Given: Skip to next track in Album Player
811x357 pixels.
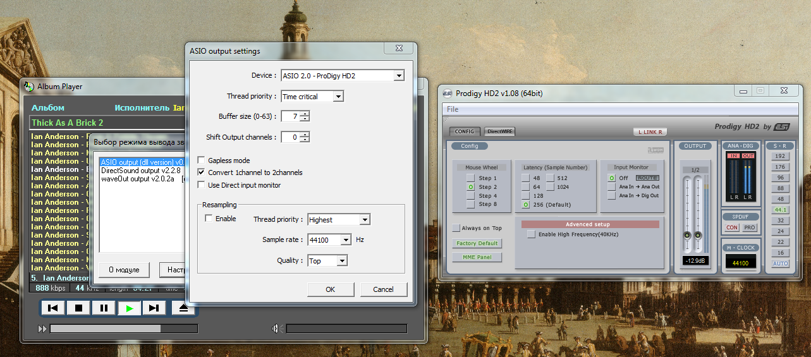Looking at the screenshot, I should (x=154, y=308).
